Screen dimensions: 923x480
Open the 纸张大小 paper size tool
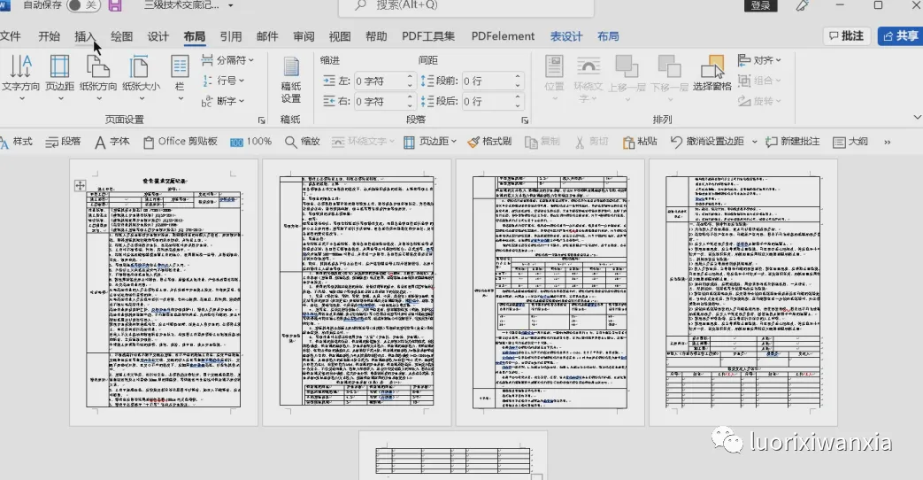(x=141, y=76)
